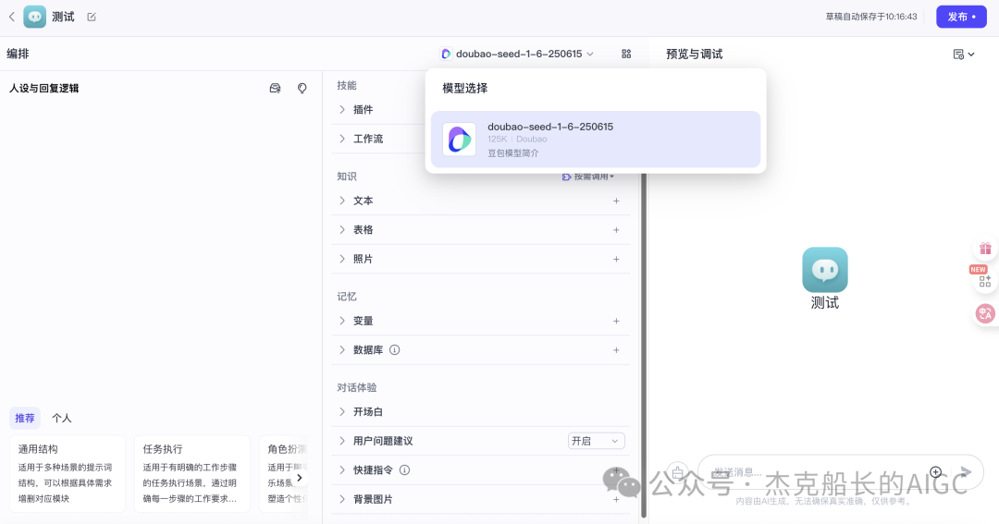The width and height of the screenshot is (999, 524).
Task: Publish the bot with 发布 button
Action: point(961,17)
